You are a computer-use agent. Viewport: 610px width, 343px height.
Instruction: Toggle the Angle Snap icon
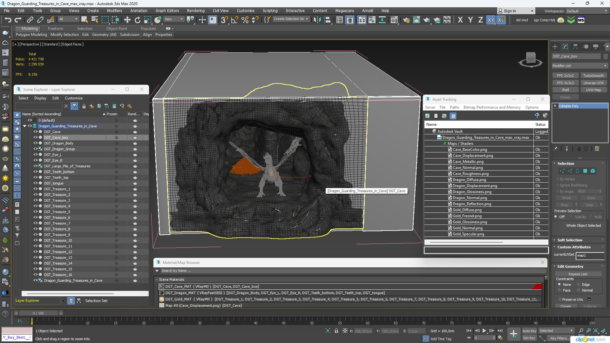234,20
